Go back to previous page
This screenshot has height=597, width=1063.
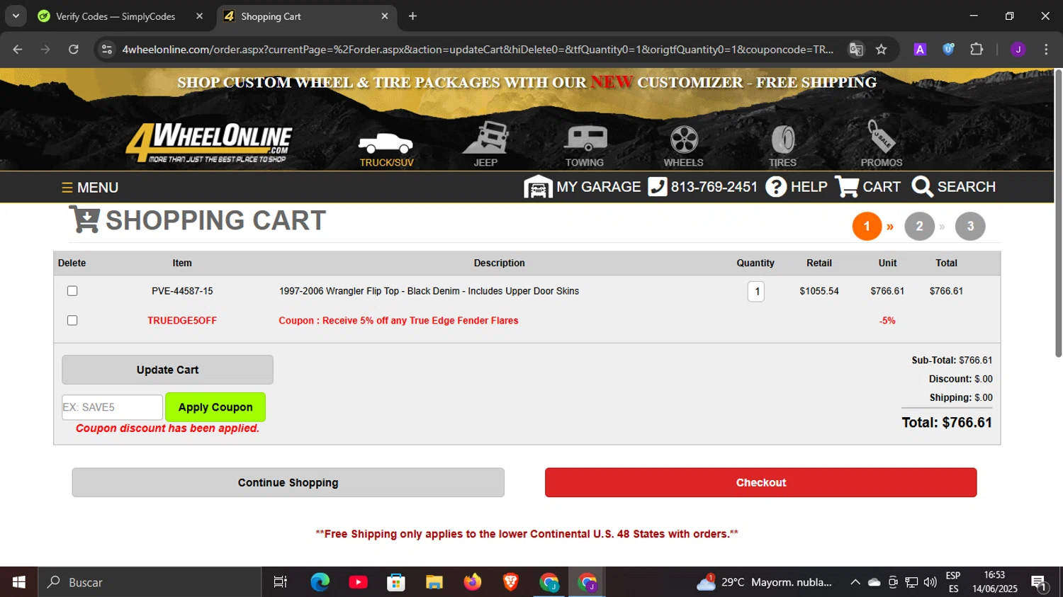point(18,50)
